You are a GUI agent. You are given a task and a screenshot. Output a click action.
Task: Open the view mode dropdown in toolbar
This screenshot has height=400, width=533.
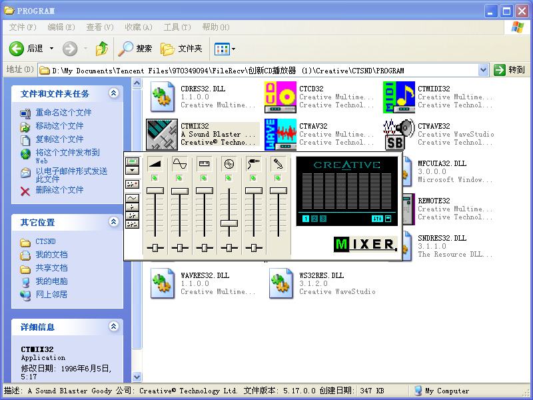(233, 49)
